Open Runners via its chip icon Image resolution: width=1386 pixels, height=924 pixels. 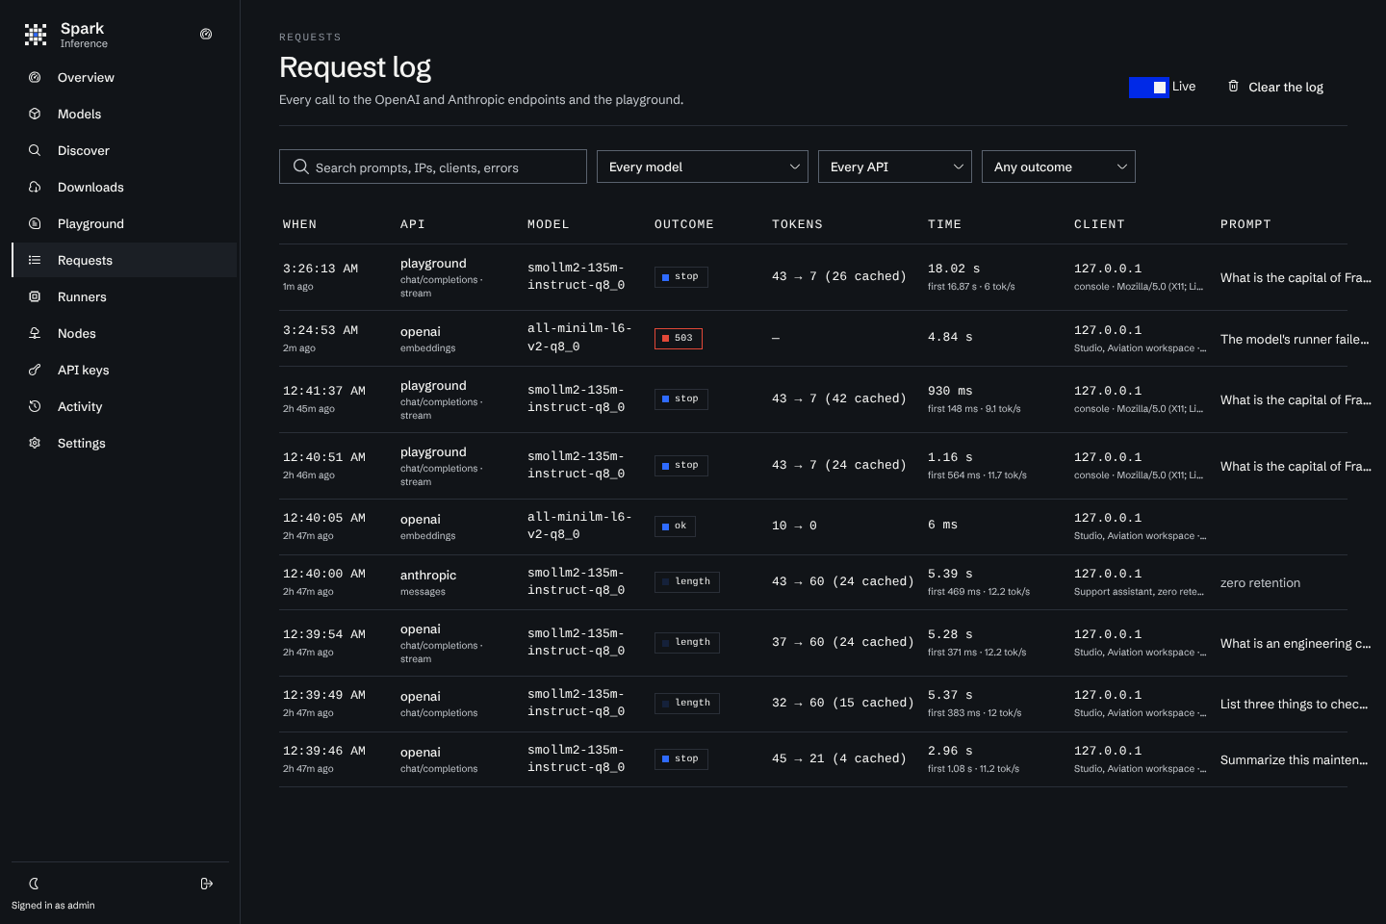click(35, 296)
